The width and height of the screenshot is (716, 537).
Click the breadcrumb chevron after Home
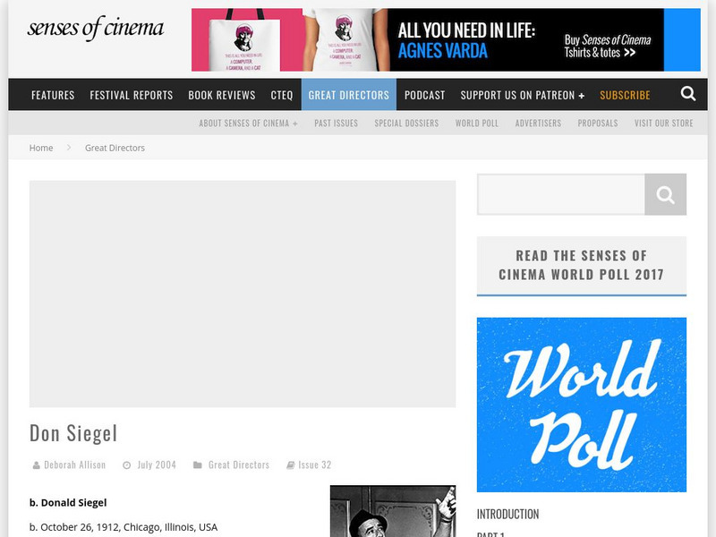tap(69, 148)
